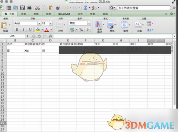Click the fx insert function button
The width and height of the screenshot is (178, 132).
coord(51,36)
